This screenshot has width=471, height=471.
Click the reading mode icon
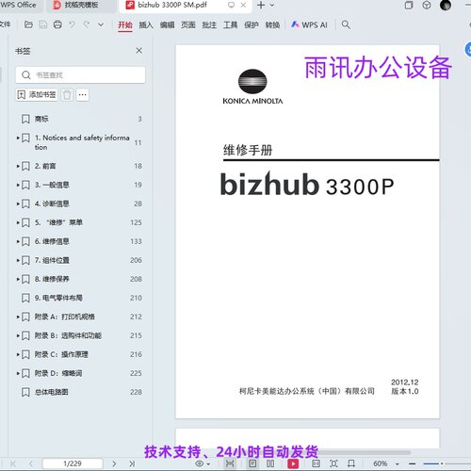point(317,463)
